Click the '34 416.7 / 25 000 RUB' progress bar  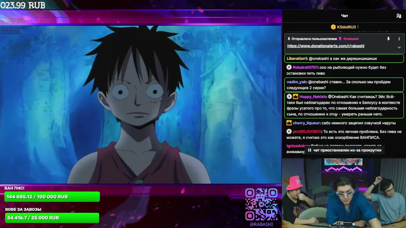(52, 218)
